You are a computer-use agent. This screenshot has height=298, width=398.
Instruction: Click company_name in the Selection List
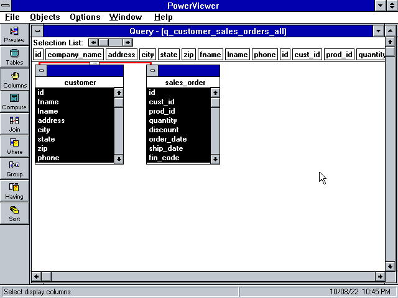[75, 55]
